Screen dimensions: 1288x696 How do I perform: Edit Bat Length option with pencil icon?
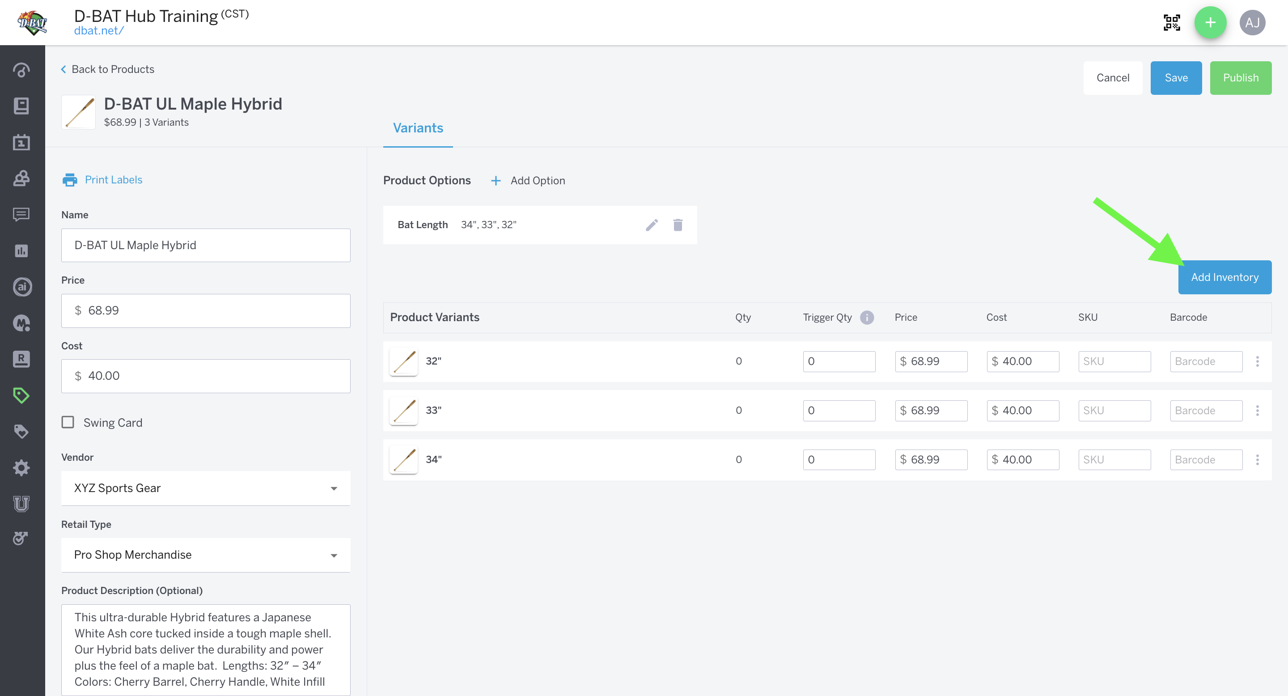(x=652, y=225)
